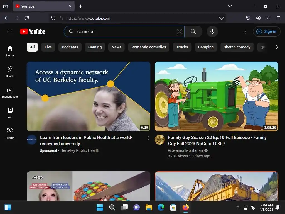285x214 pixels.
Task: Open Firefox tracking protection shield
Action: pyautogui.click(x=53, y=18)
